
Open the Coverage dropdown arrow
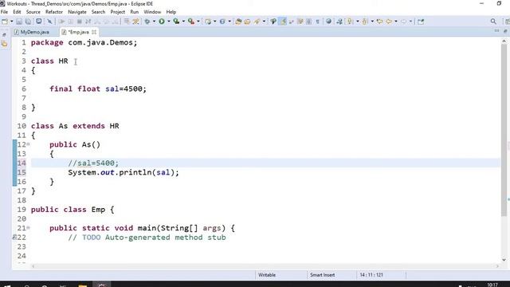(183, 22)
